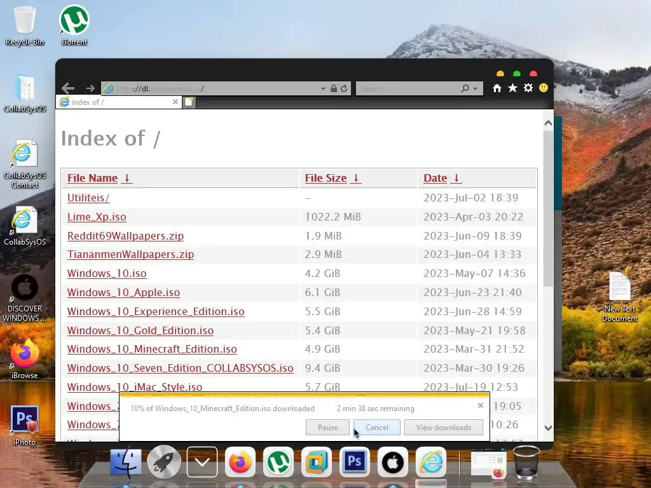Open Internet Explorer from the dock

pos(431,462)
